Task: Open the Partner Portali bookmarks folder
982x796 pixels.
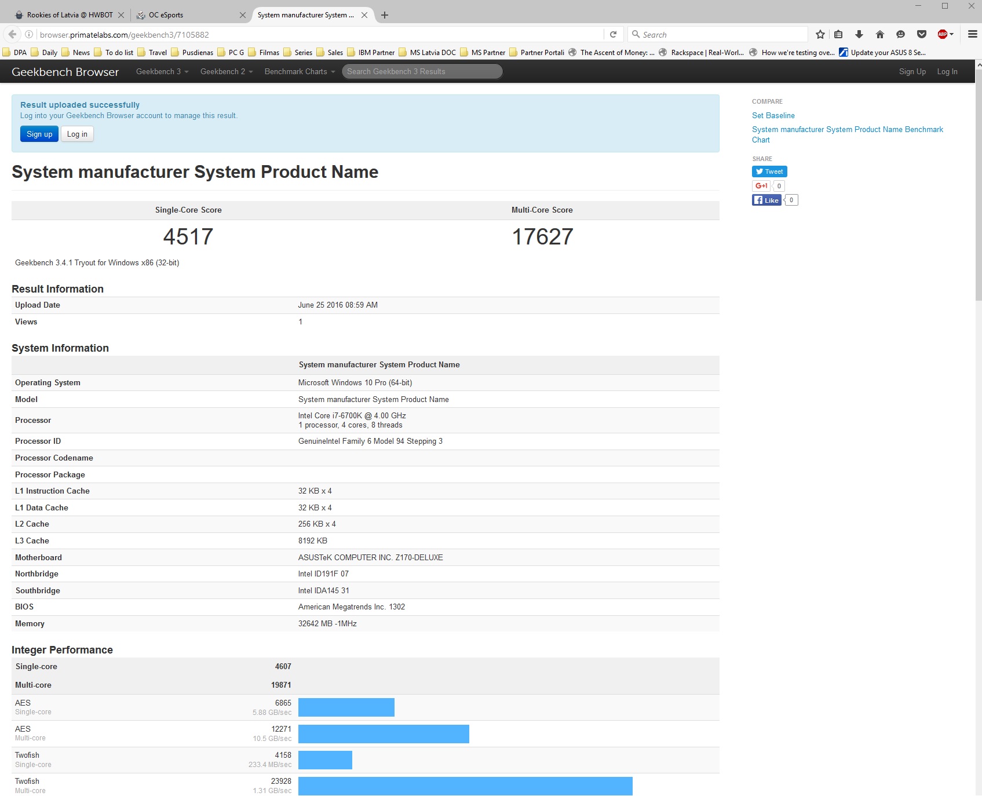Action: tap(537, 52)
